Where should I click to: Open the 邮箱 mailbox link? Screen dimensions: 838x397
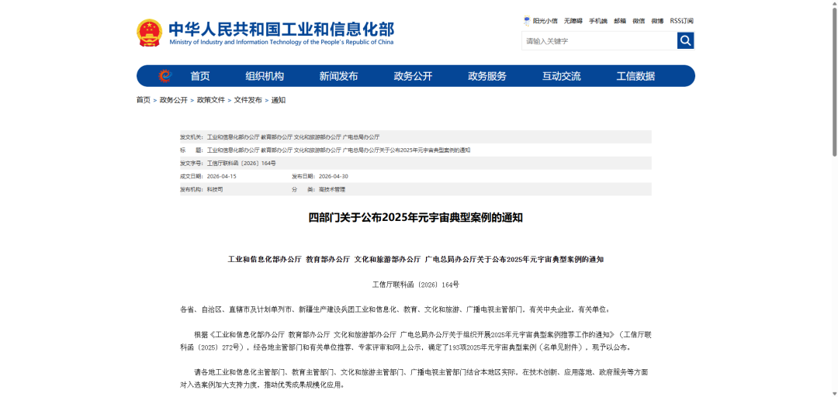click(620, 21)
